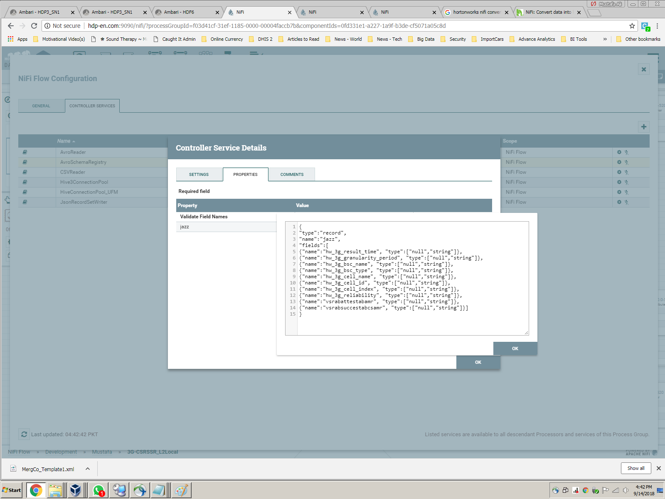Open JsonRecordSetWriter configuration gear

point(620,202)
